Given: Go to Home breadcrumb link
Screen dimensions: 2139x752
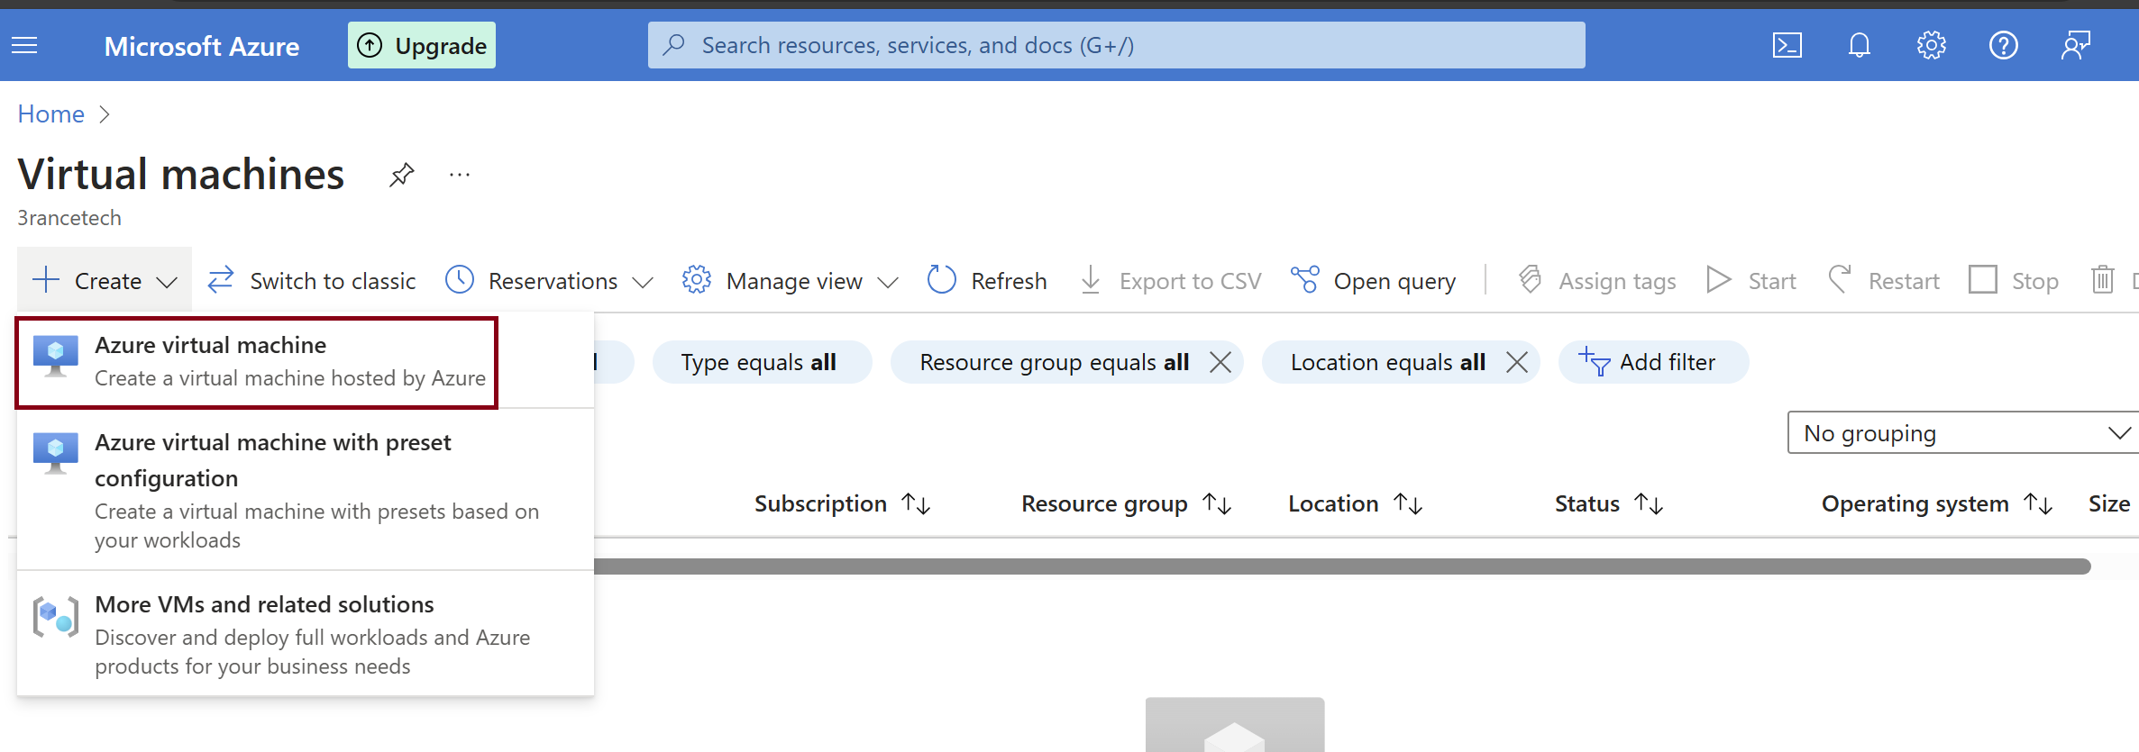Looking at the screenshot, I should [50, 114].
